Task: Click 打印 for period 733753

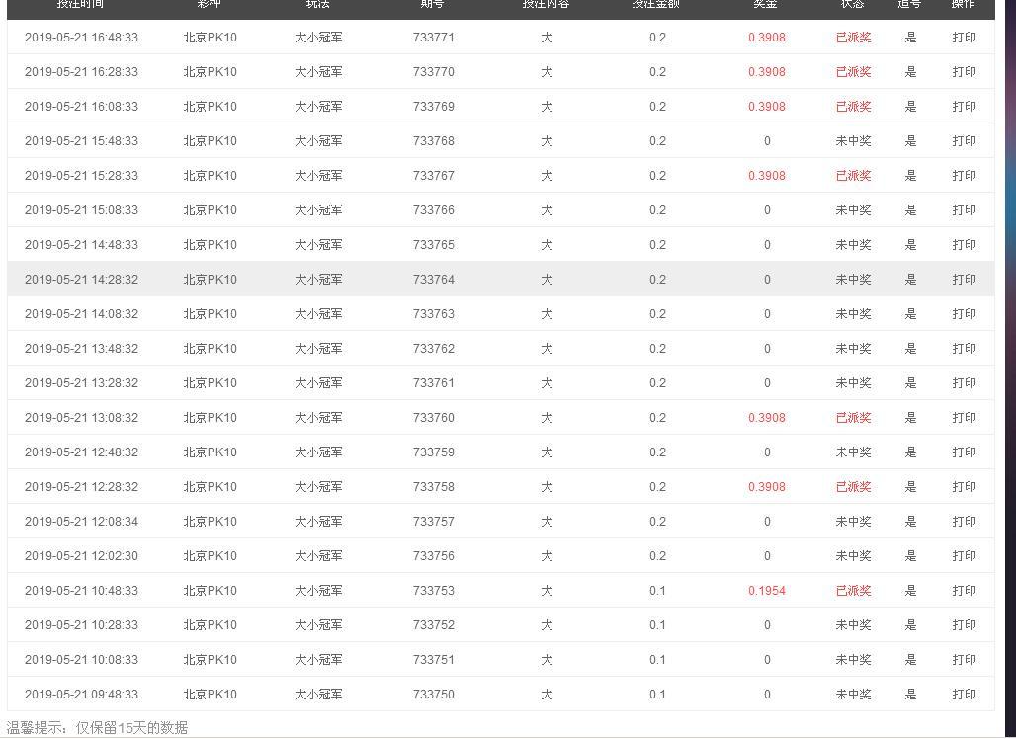Action: pos(964,591)
